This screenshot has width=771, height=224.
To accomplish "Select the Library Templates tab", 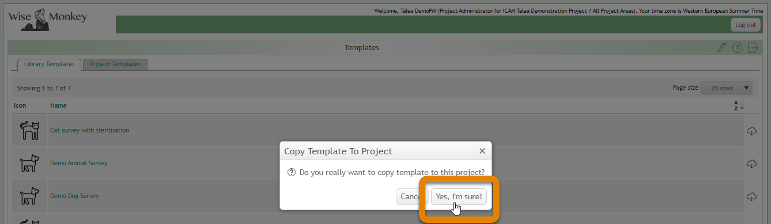I will pyautogui.click(x=49, y=64).
